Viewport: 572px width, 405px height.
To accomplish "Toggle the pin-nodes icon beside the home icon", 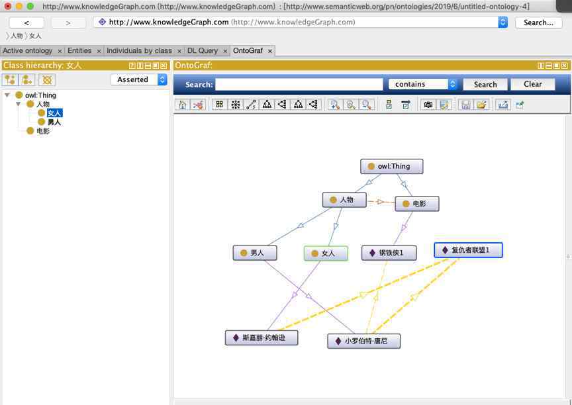I will pyautogui.click(x=198, y=105).
